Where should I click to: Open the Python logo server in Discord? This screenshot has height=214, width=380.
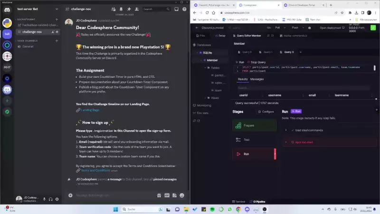pyautogui.click(x=7, y=23)
